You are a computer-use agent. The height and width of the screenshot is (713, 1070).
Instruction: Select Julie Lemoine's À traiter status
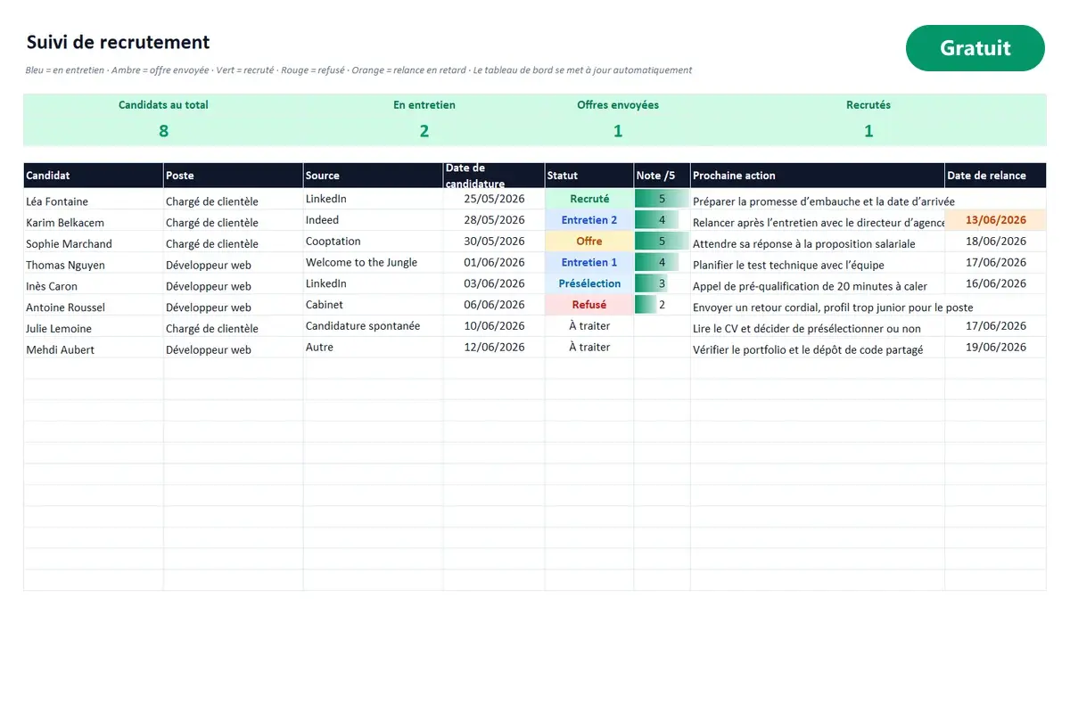pyautogui.click(x=589, y=326)
